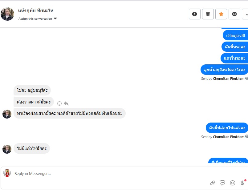Open the Assign this conversation dropdown

[x=38, y=19]
